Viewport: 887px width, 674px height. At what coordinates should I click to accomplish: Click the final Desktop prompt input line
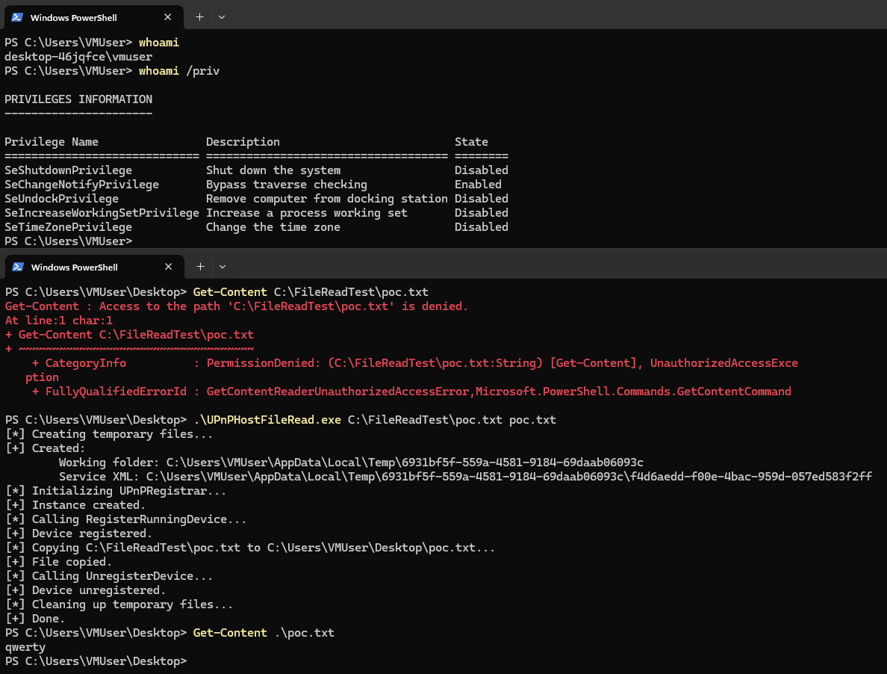[96, 661]
